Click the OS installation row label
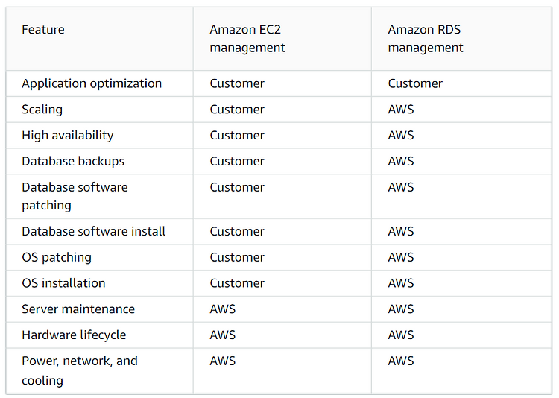Screen dimensions: 559x398 (63, 283)
